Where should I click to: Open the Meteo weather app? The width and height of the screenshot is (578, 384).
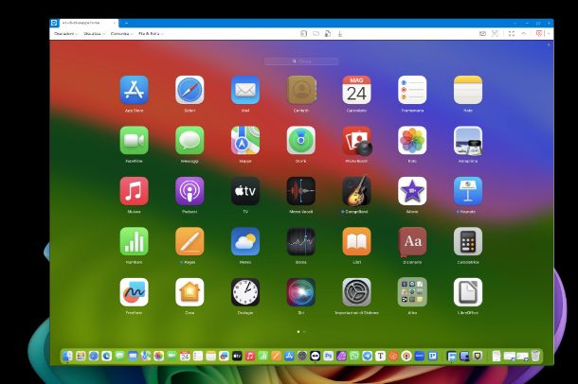245,241
